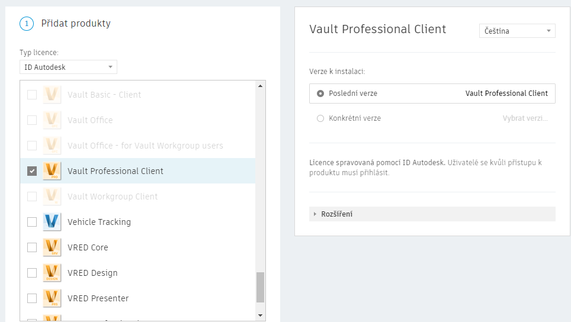
Task: Choose the Poslední verze radio option
Action: point(320,94)
